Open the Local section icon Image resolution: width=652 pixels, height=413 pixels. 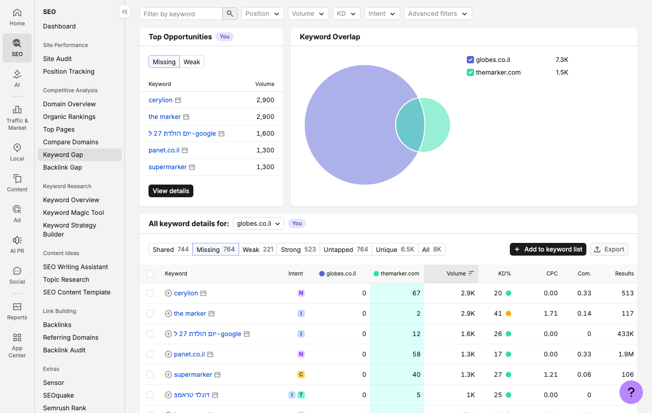(17, 152)
